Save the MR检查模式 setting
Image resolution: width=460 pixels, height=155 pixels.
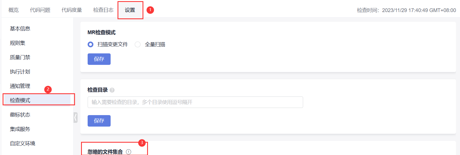tap(99, 59)
